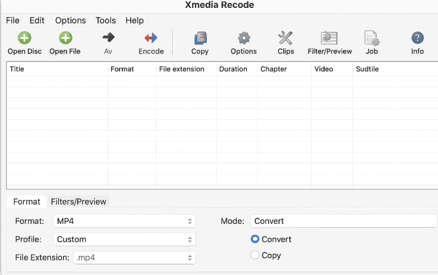
Task: Click the Open File toolbar icon
Action: click(x=65, y=38)
